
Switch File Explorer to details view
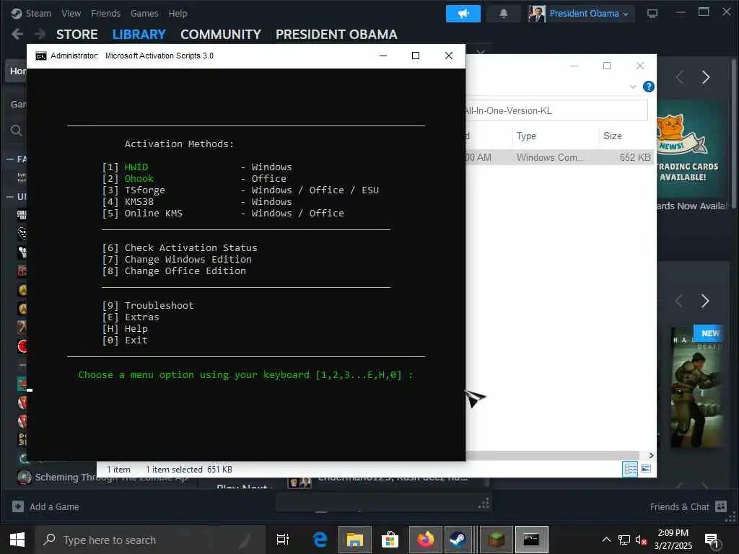click(630, 469)
